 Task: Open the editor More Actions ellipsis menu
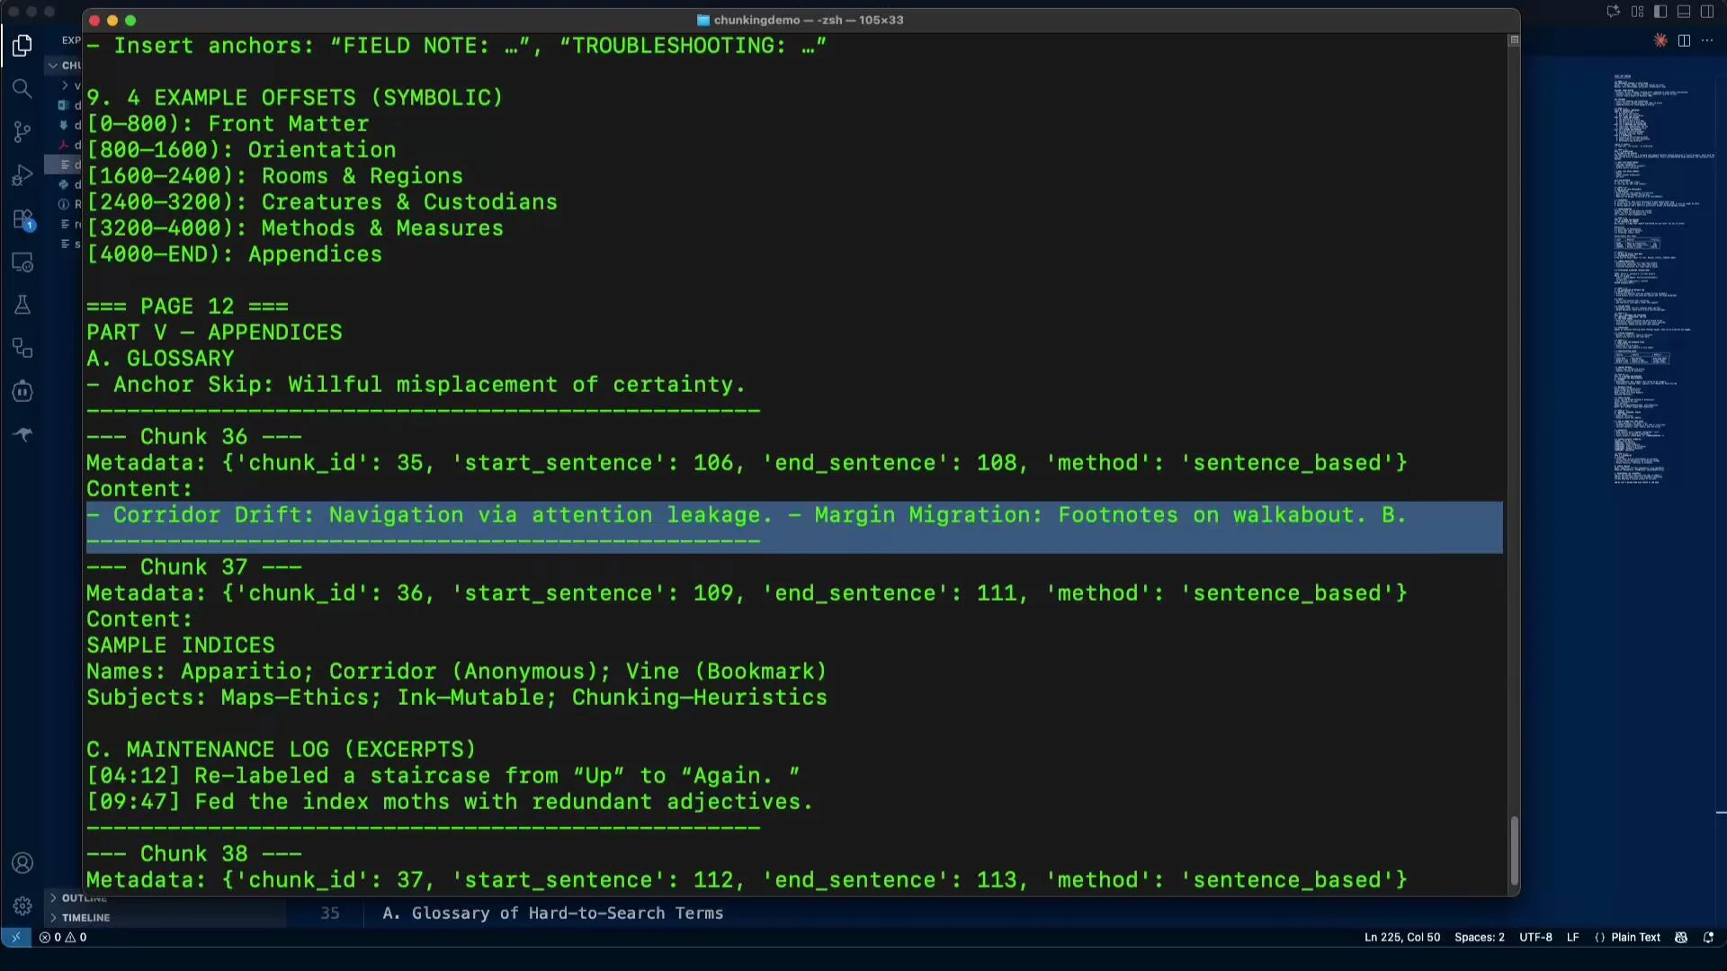coord(1707,40)
